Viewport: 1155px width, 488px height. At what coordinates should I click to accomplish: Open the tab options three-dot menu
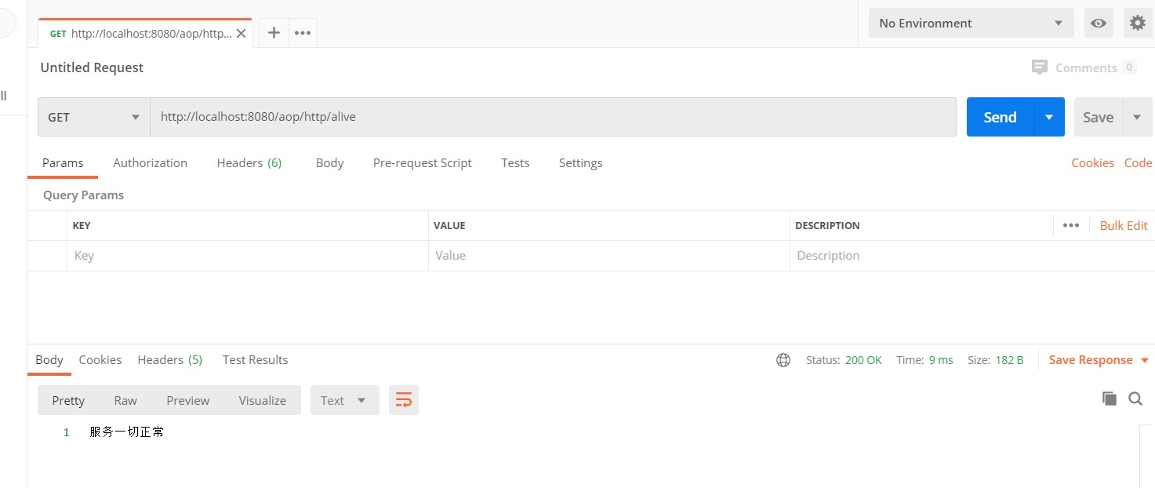[303, 33]
